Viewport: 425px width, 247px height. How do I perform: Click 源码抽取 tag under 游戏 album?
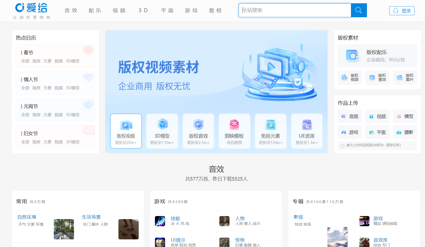[390, 223]
